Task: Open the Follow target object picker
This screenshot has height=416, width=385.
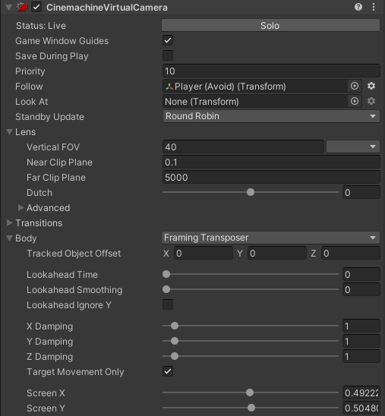Action: pyautogui.click(x=355, y=86)
